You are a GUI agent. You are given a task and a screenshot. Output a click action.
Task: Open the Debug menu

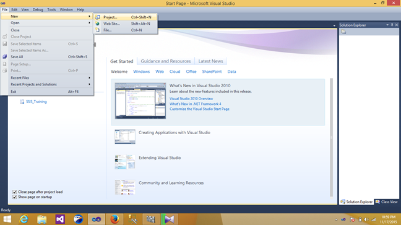pos(38,9)
